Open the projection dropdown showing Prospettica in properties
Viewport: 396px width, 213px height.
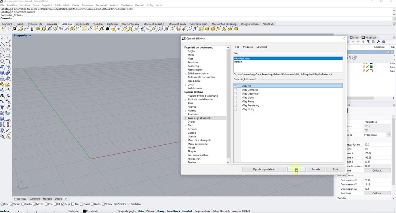(x=388, y=135)
